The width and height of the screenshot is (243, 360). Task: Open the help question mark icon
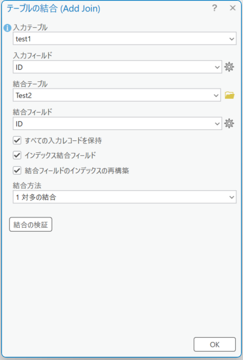click(x=214, y=8)
